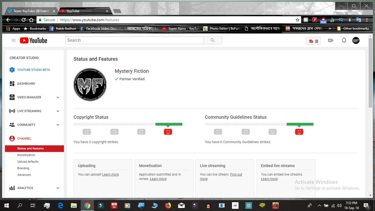
Task: Switch to the Team YouTube Twitter tab
Action: click(31, 11)
